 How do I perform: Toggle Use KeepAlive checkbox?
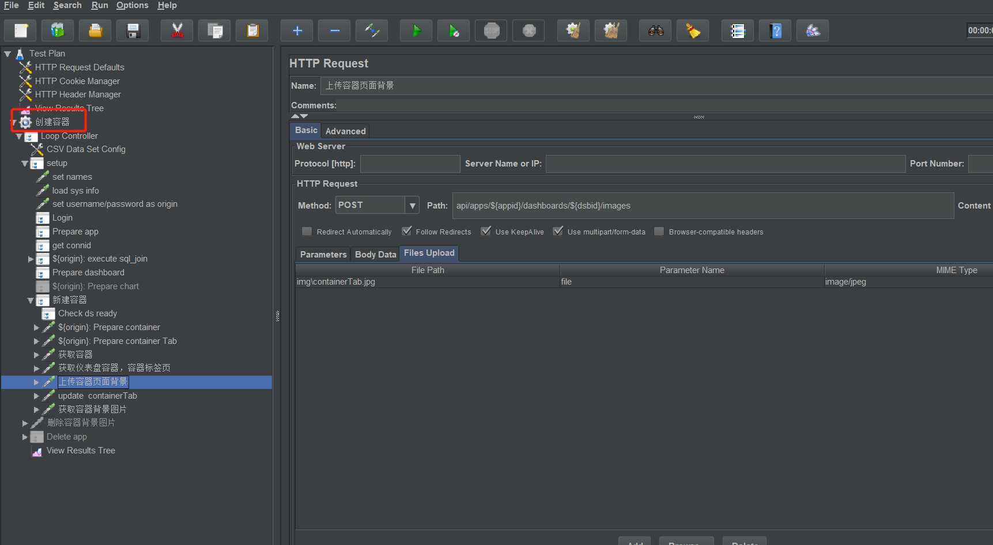coord(486,232)
